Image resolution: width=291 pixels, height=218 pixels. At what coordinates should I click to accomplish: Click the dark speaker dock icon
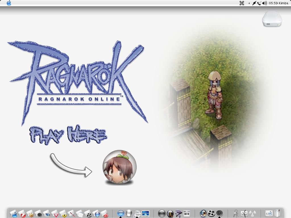(219, 213)
